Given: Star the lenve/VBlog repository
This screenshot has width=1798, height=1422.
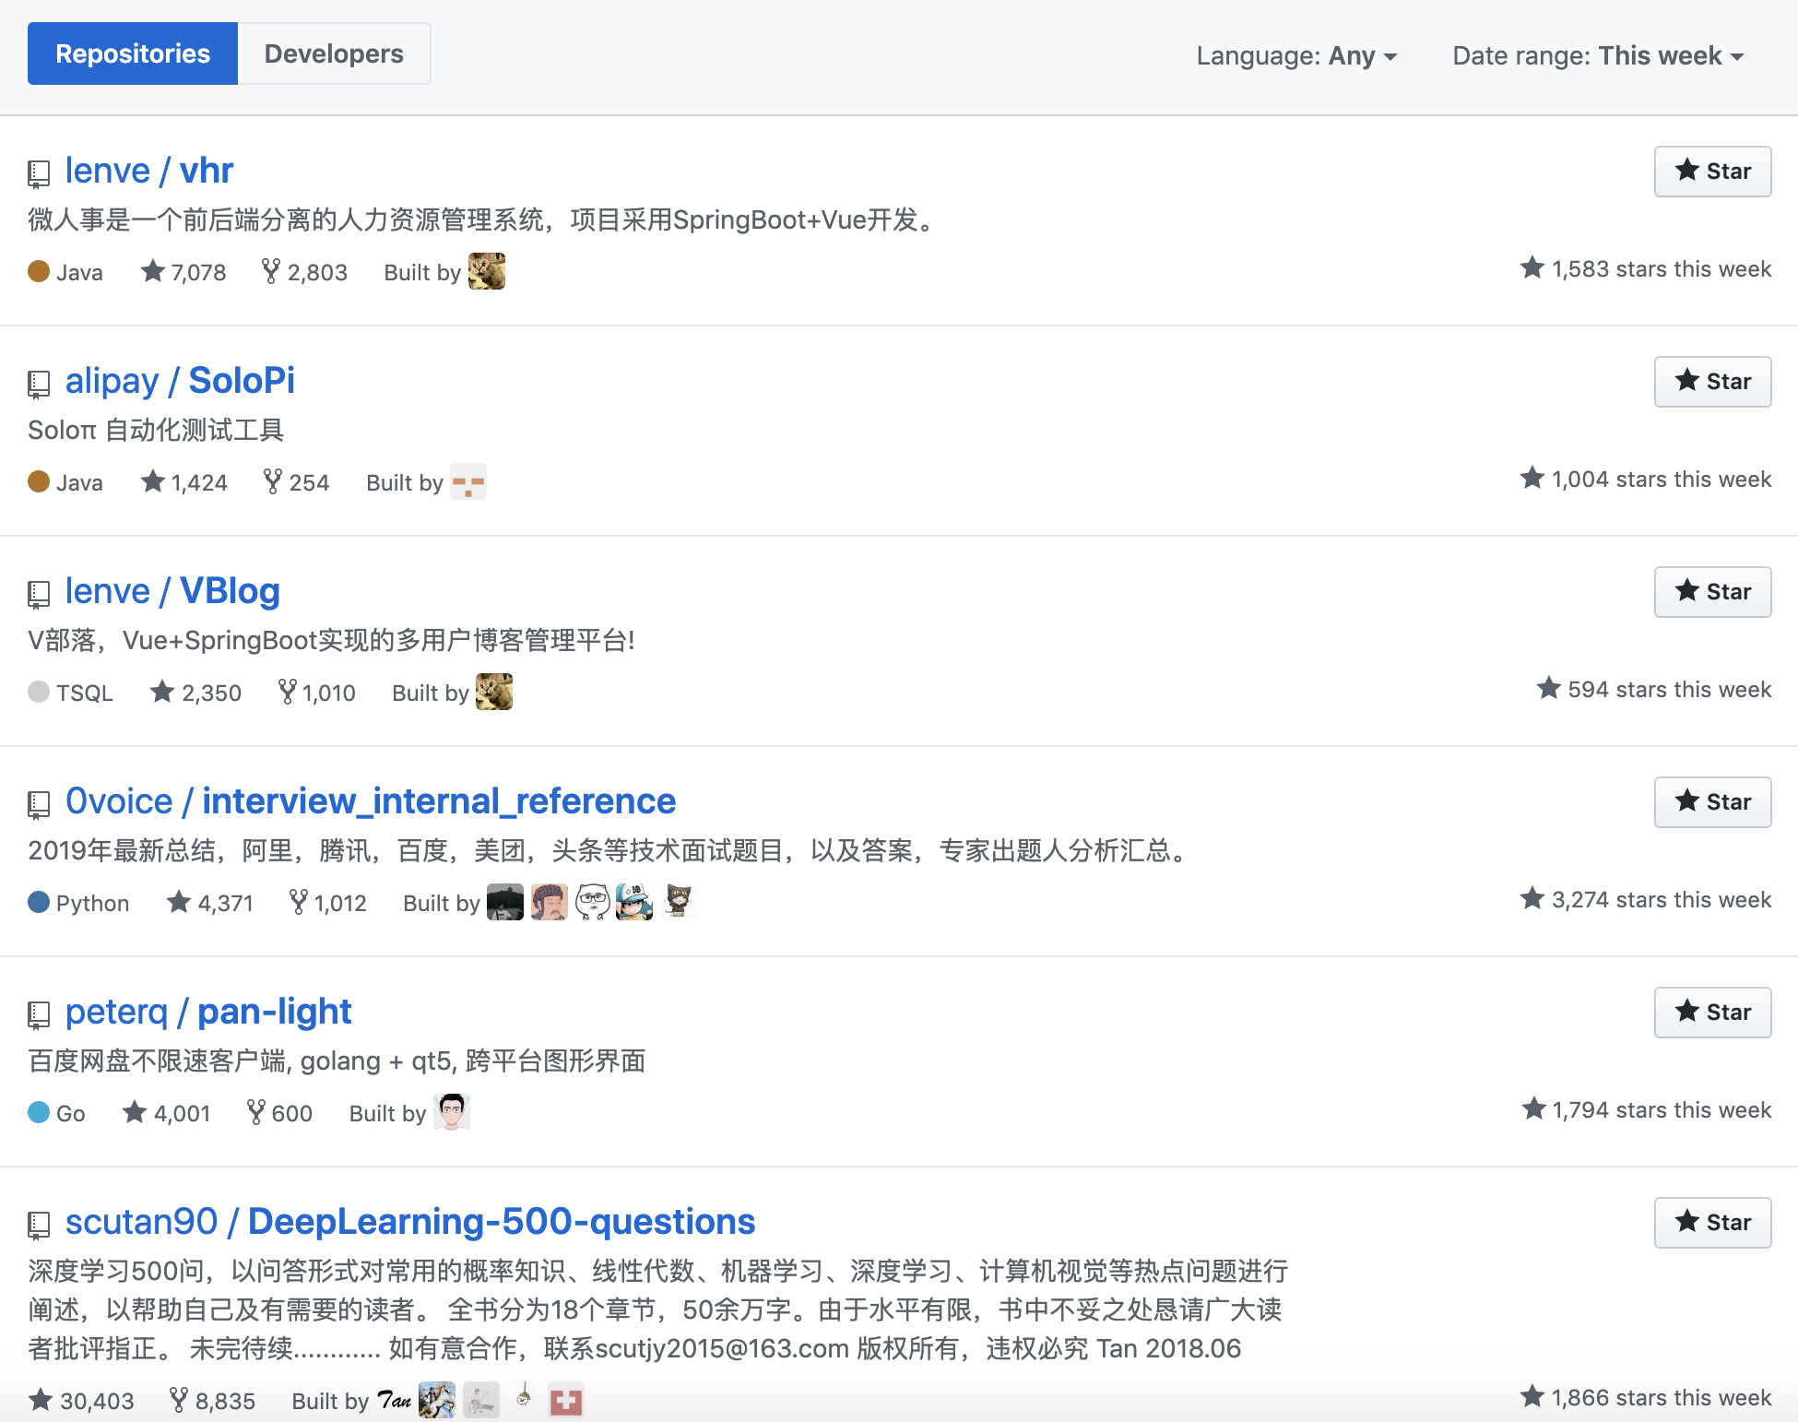Looking at the screenshot, I should click(x=1711, y=592).
